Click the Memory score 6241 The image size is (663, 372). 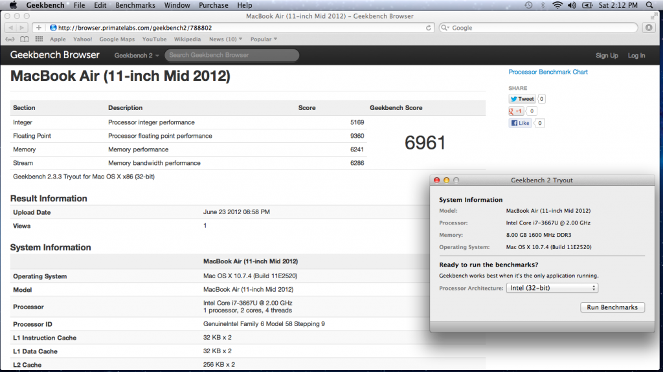coord(357,149)
